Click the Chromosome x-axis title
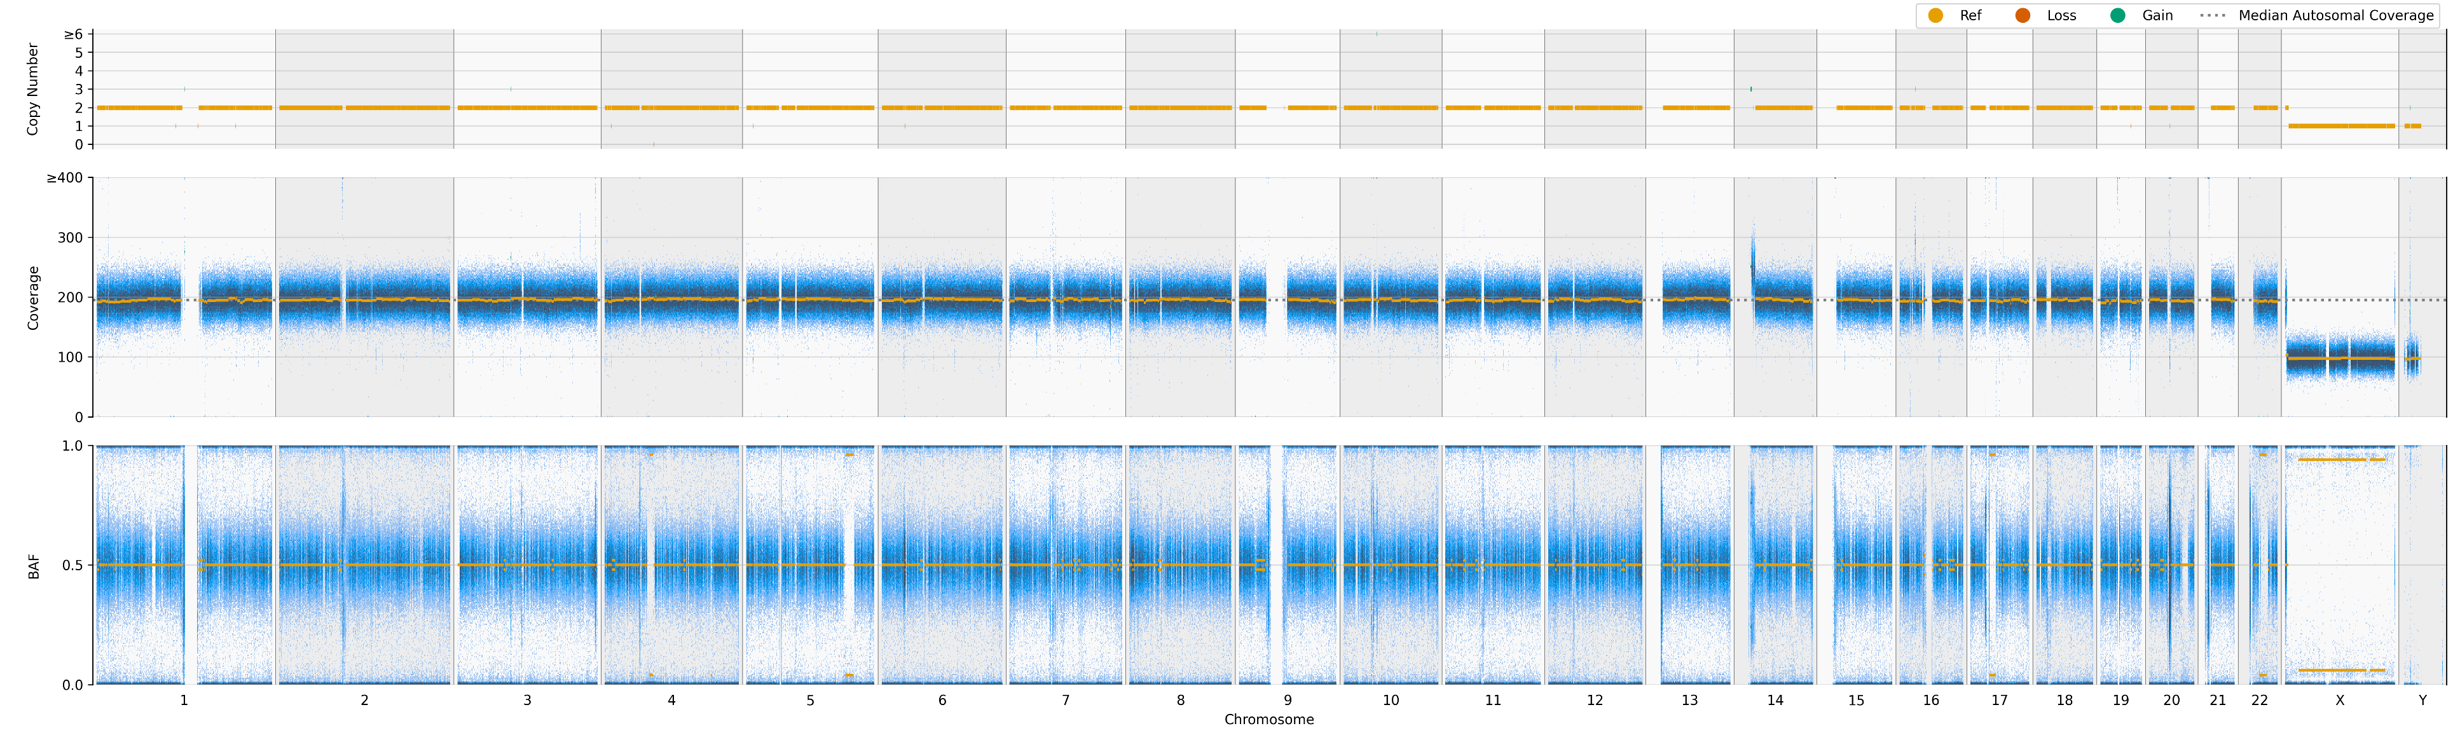 pos(1268,720)
